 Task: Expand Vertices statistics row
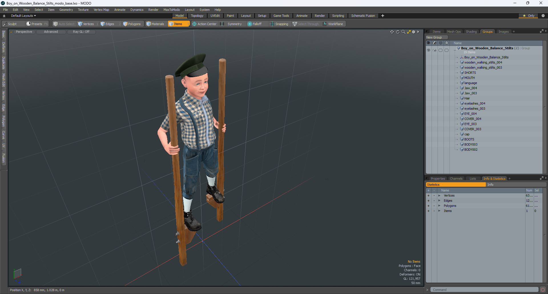[440, 195]
